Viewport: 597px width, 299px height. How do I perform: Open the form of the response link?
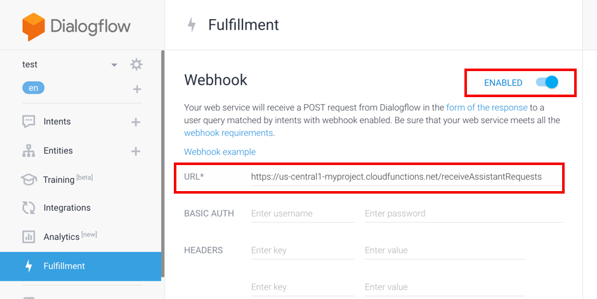(487, 107)
